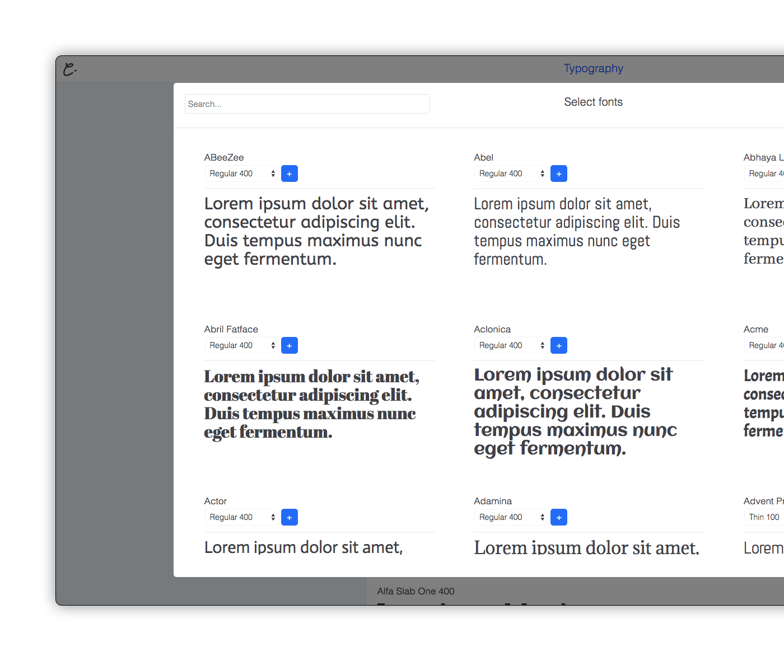Add the Adamina font with plus button
This screenshot has height=661, width=784.
tap(559, 517)
